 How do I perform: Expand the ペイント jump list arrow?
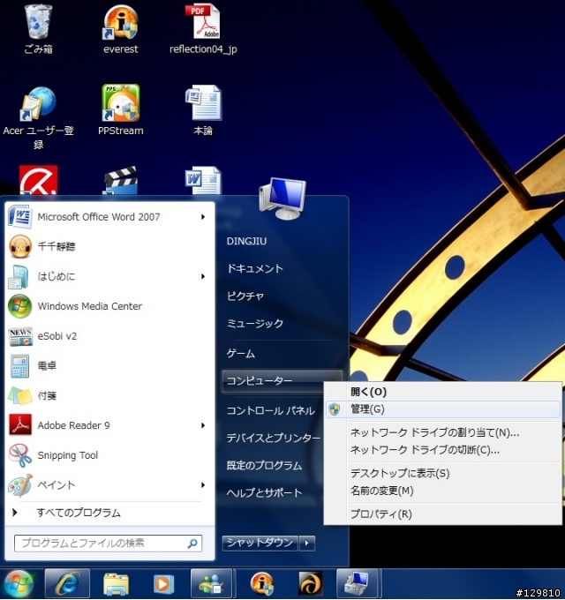click(203, 485)
